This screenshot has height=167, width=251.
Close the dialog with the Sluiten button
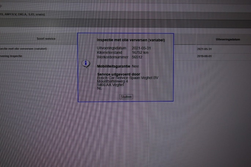click(126, 97)
